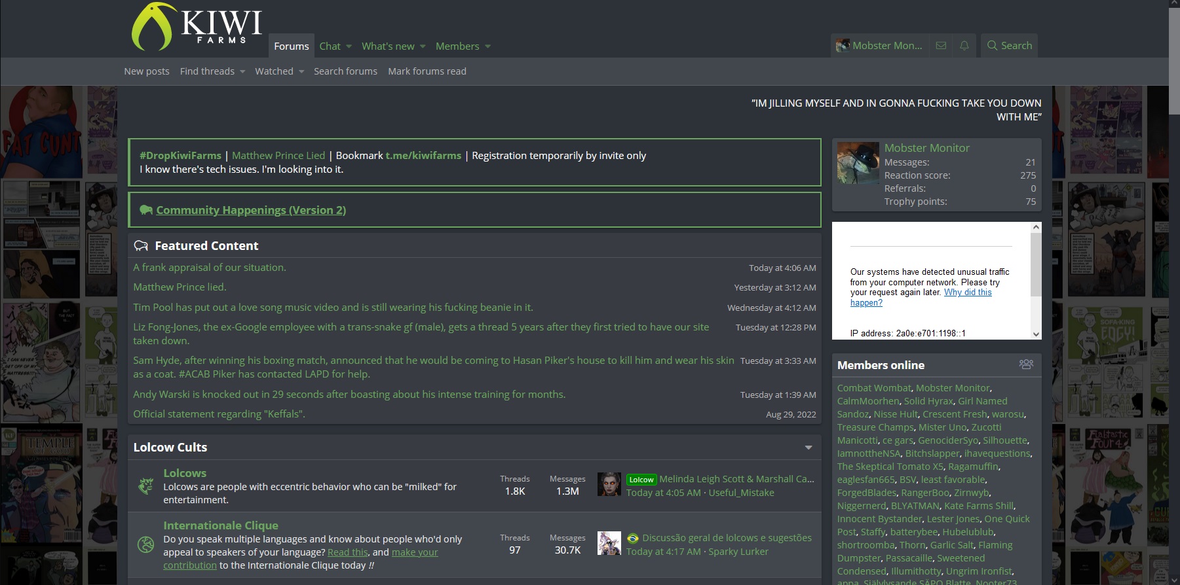Viewport: 1180px width, 585px height.
Task: Open the Lolcows forum title
Action: point(185,473)
